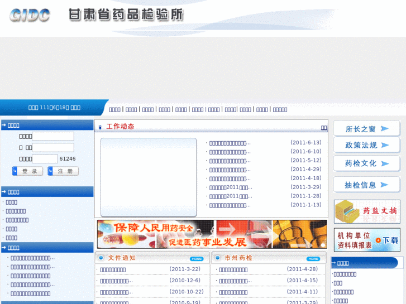Click MORE in 文件通知 section
406x304 pixels.
[197, 259]
